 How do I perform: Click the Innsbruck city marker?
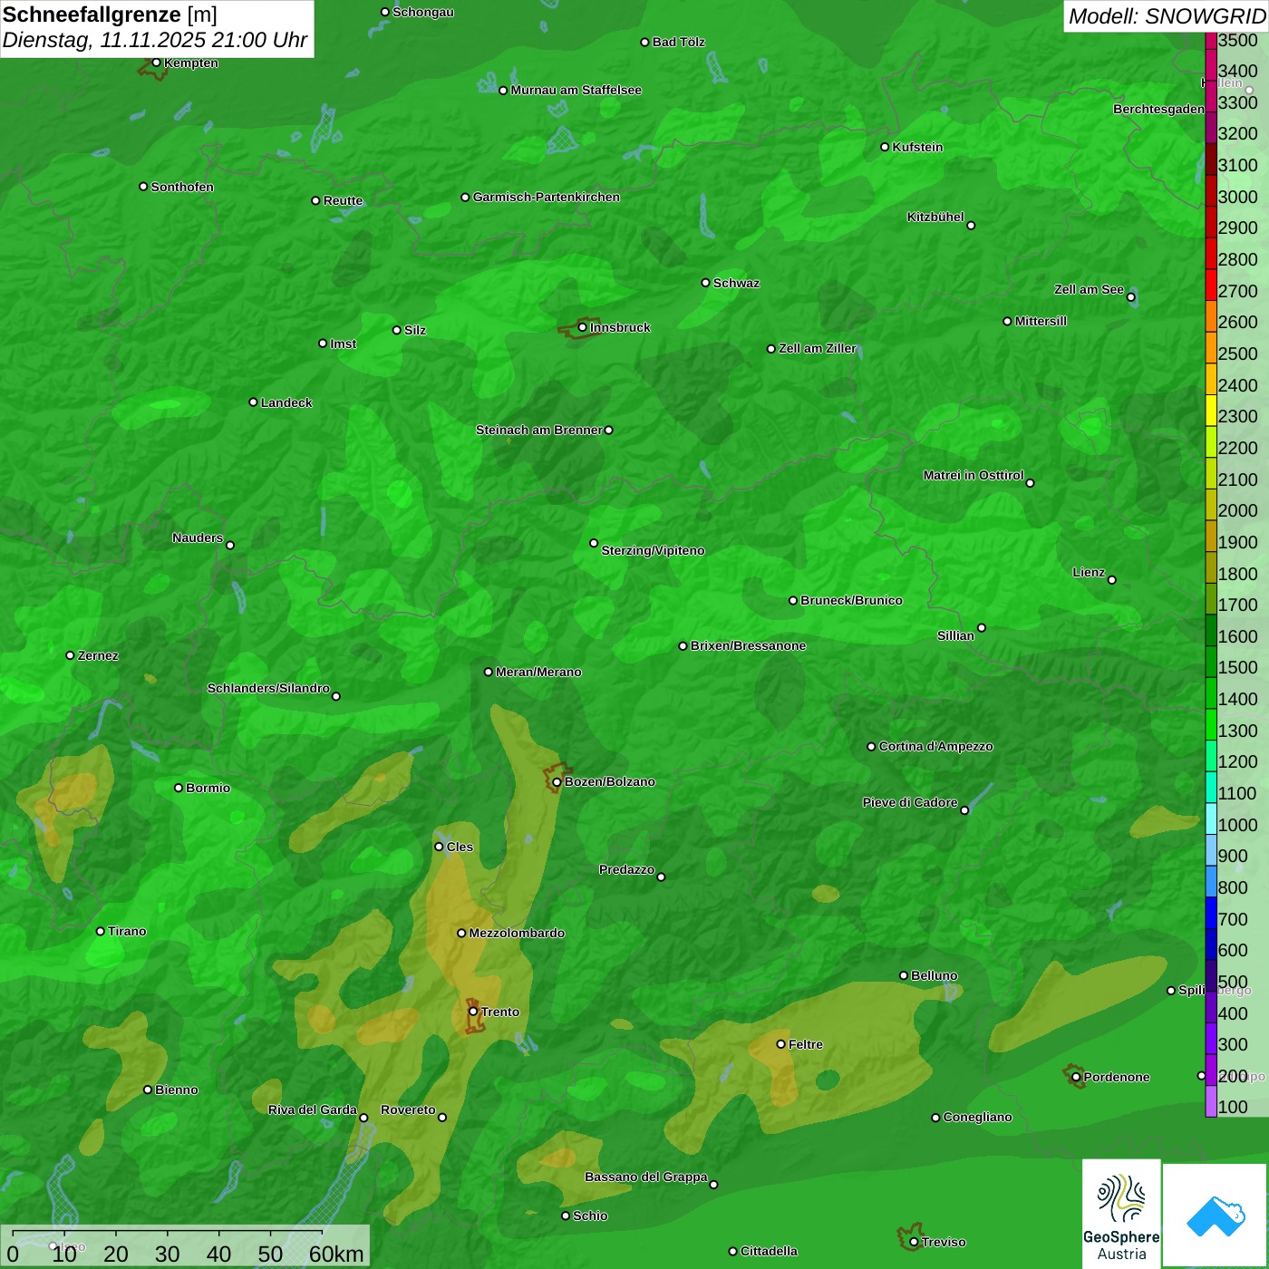point(583,327)
